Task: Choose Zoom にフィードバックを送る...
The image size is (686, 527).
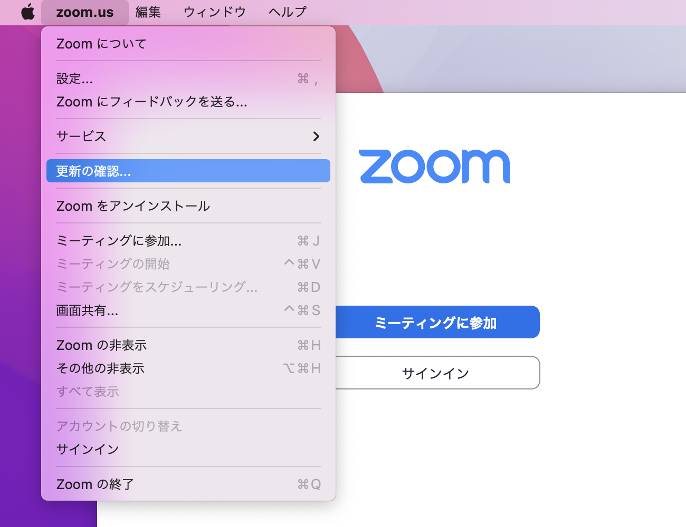Action: pyautogui.click(x=188, y=102)
